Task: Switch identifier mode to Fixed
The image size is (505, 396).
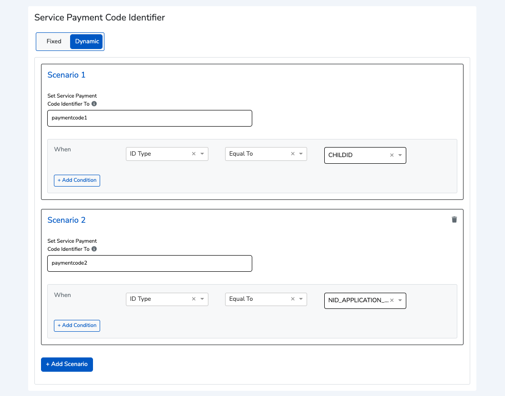Action: [54, 41]
